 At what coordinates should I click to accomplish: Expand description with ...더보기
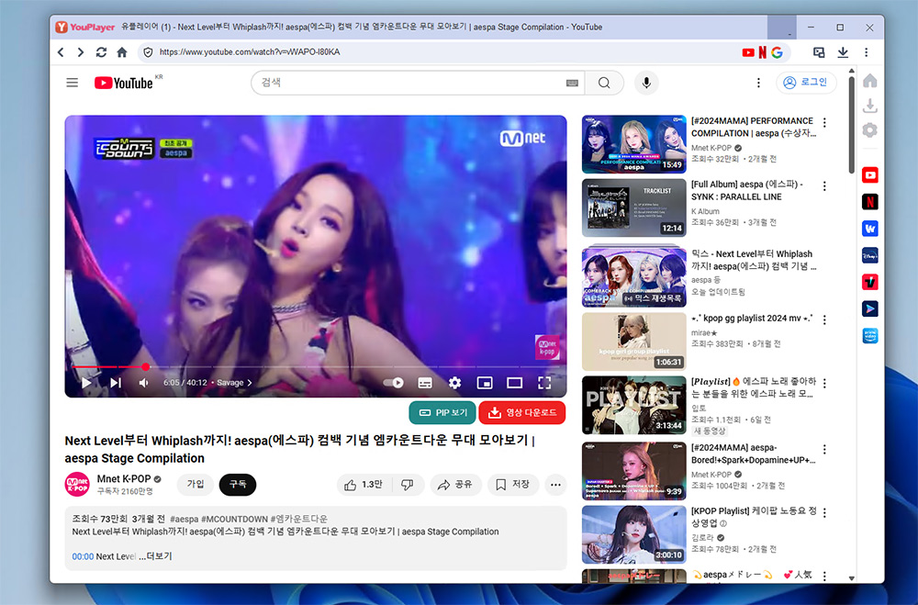(x=156, y=555)
